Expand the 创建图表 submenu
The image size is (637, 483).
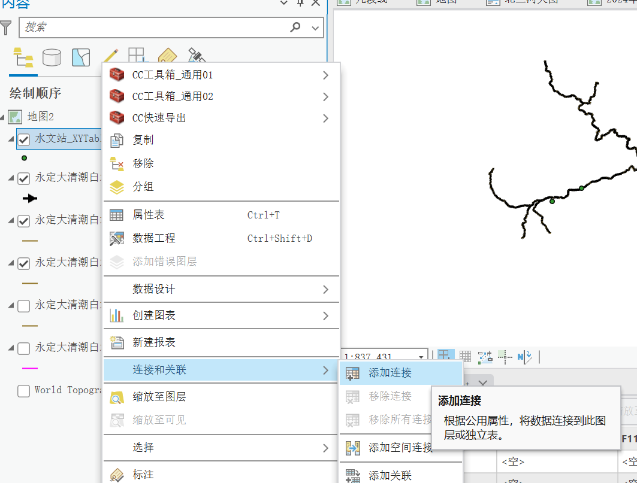pyautogui.click(x=221, y=315)
